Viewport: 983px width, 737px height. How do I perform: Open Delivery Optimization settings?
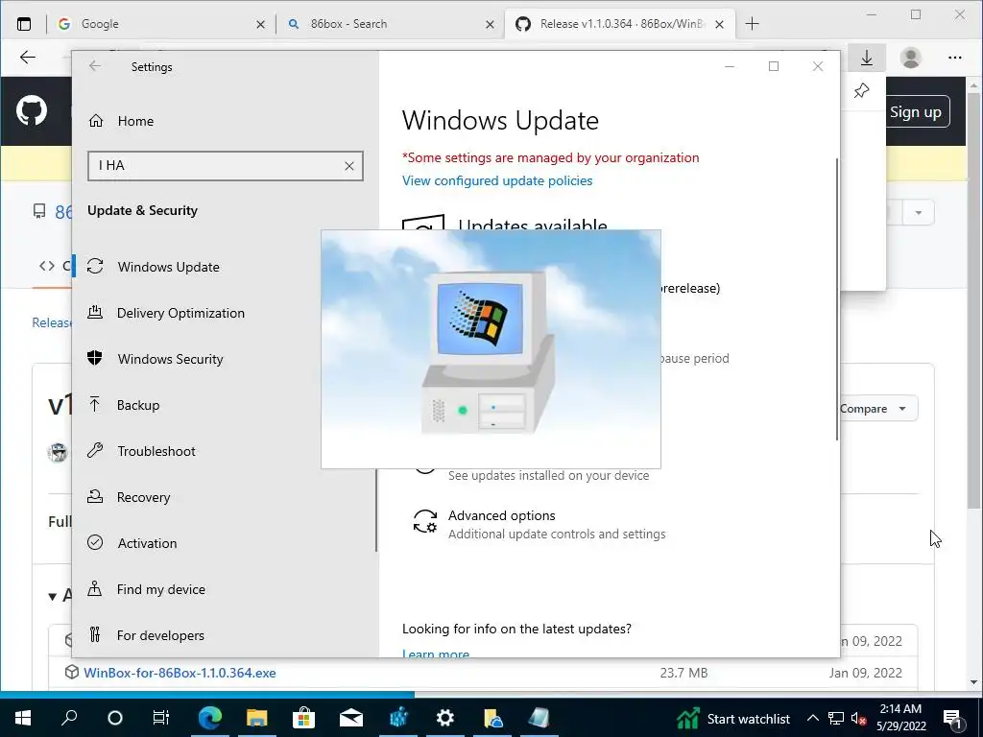point(180,313)
